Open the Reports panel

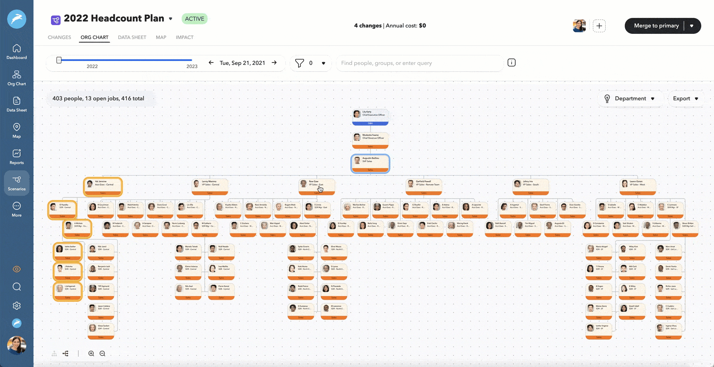(x=16, y=156)
